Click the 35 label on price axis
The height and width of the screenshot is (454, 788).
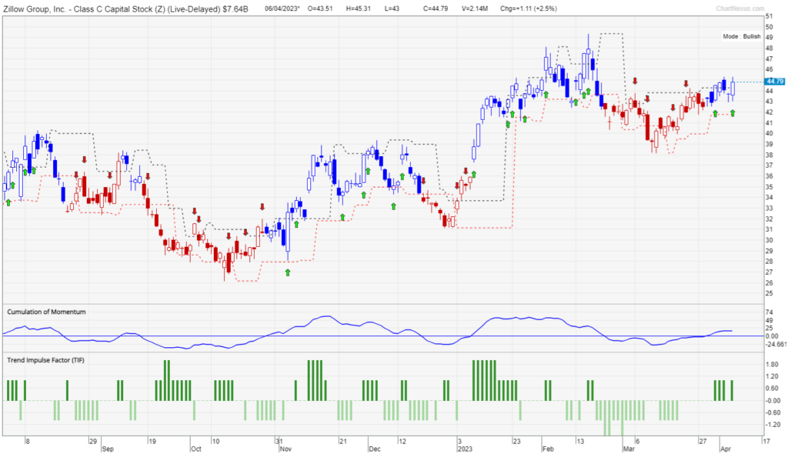[770, 187]
